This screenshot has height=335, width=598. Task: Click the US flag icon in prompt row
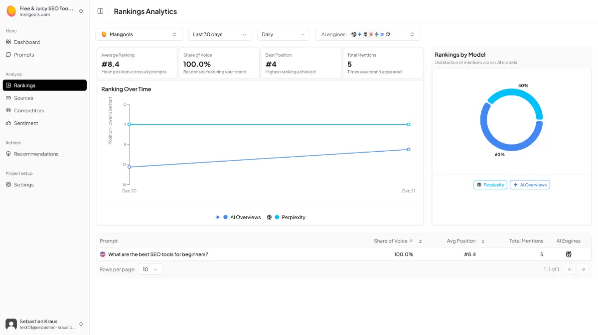point(103,254)
